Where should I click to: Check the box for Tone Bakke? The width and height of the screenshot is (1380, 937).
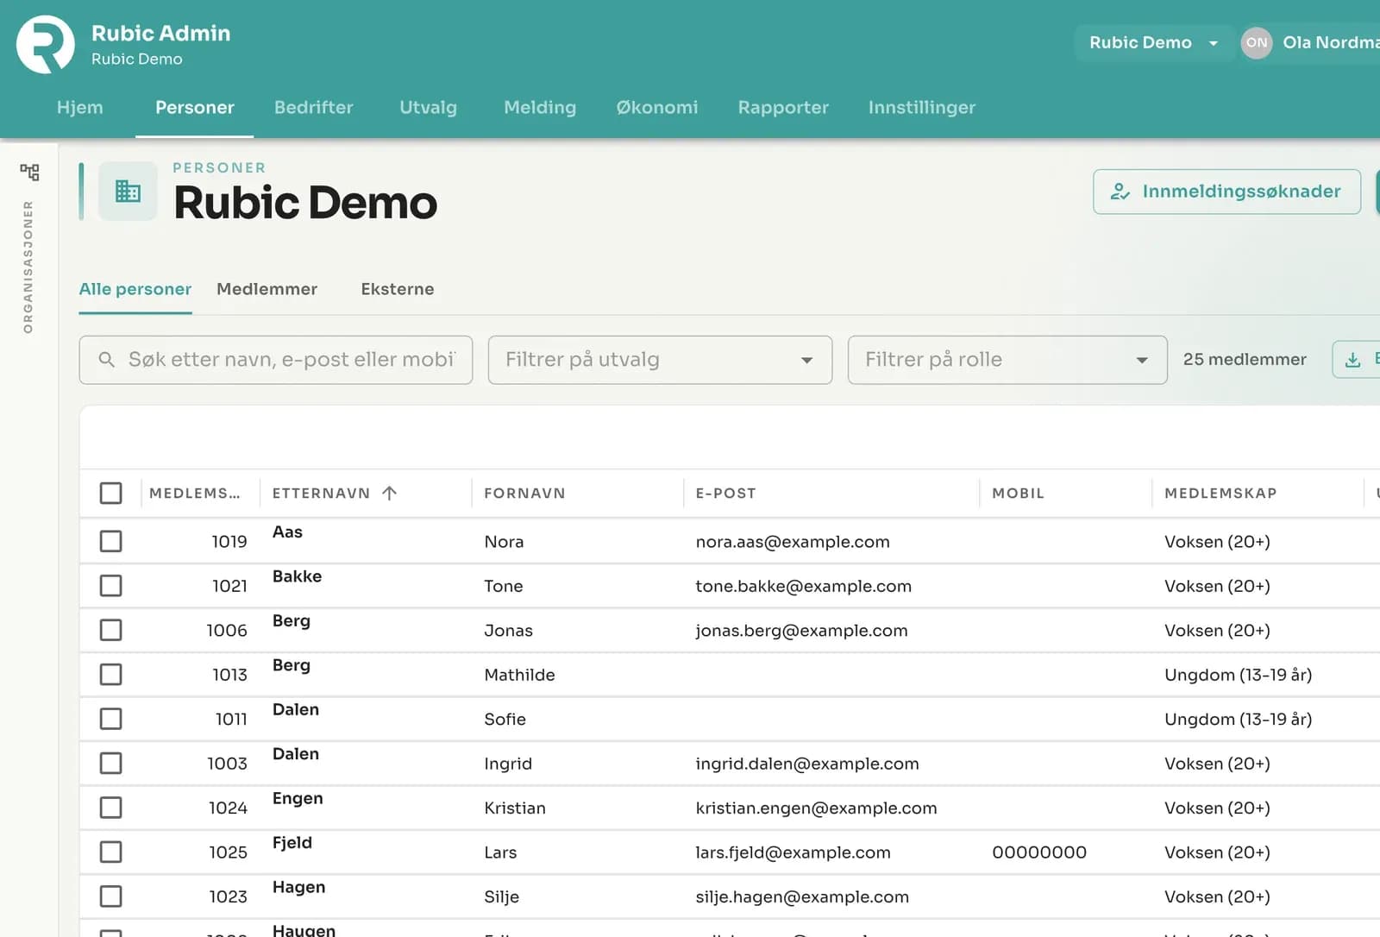pos(110,586)
